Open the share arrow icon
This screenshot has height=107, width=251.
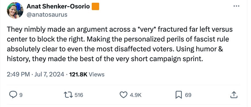(x=234, y=95)
